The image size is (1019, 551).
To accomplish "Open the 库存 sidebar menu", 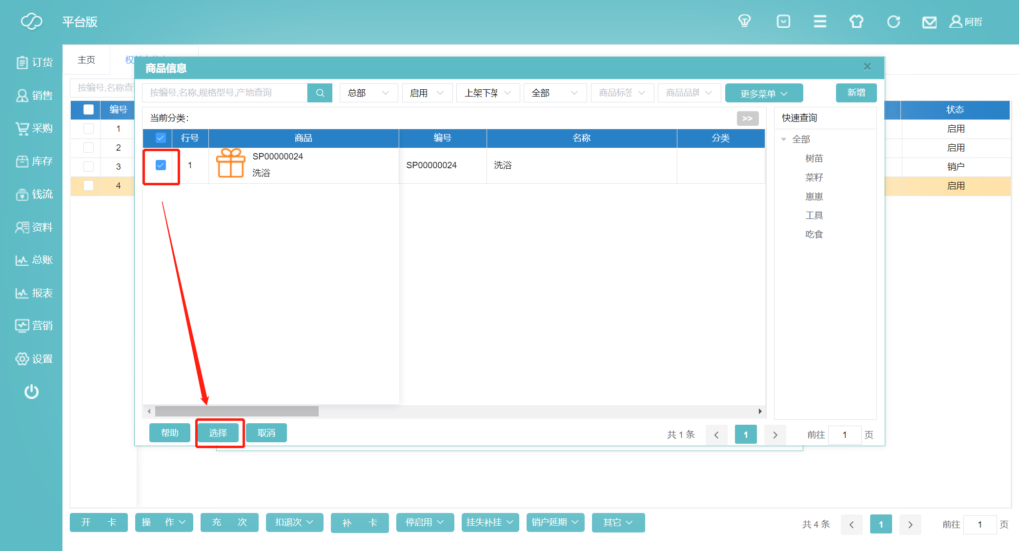I will (34, 161).
